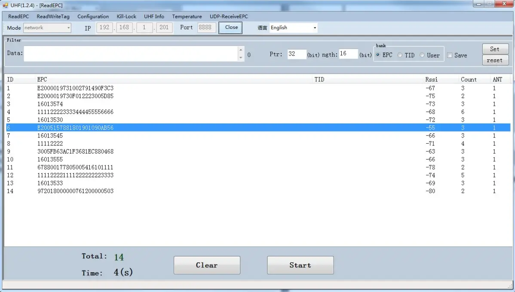Select row with EPC 16013555
515x292 pixels.
pyautogui.click(x=258, y=159)
